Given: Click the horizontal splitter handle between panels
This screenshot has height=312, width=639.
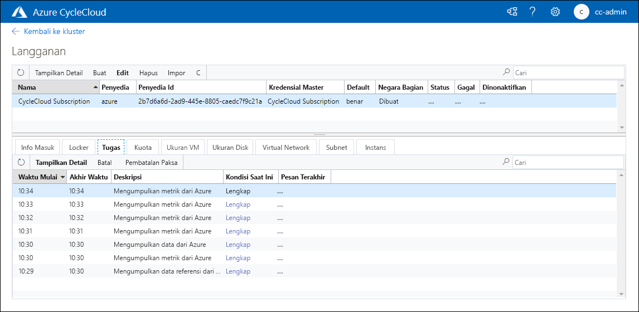Looking at the screenshot, I should 319,134.
